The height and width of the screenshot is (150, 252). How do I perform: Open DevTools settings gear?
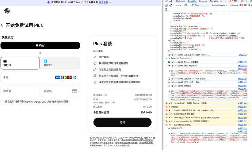pyautogui.click(x=242, y=1)
